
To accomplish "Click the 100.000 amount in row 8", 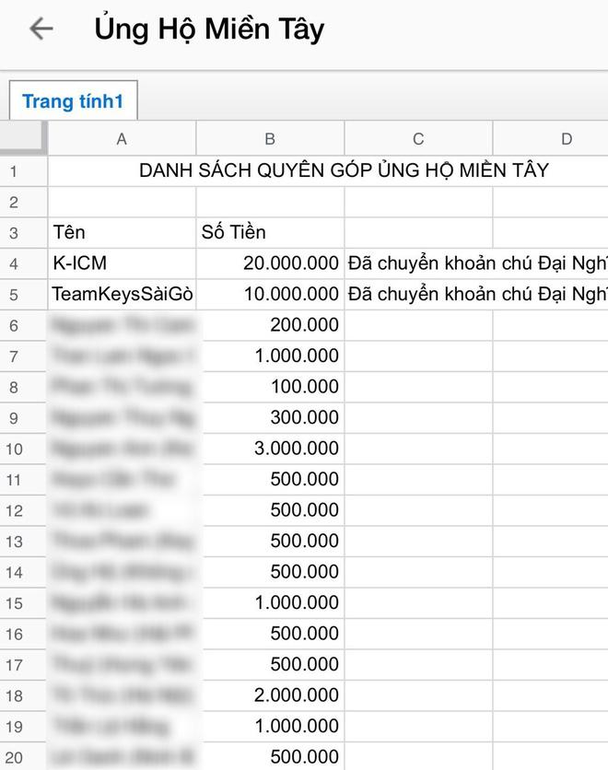I will click(270, 387).
